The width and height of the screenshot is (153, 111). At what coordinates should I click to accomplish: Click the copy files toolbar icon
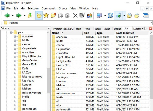pyautogui.click(x=61, y=15)
